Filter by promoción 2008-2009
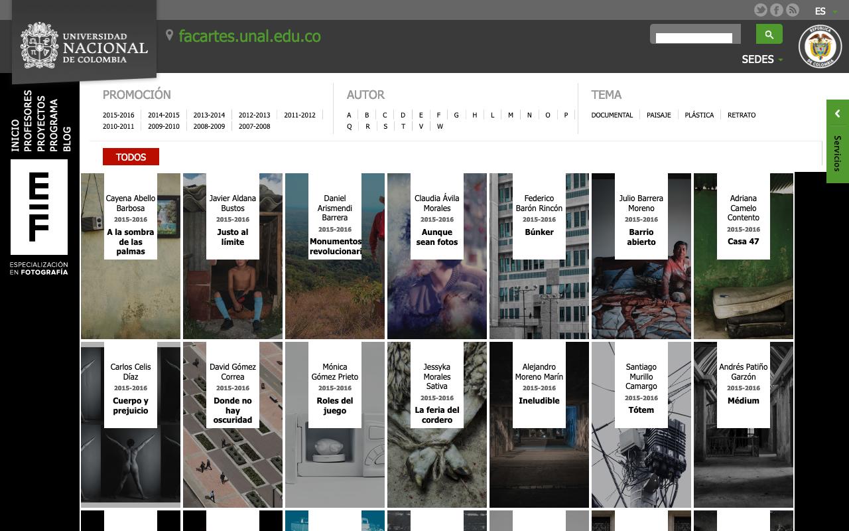Viewport: 849px width, 531px height. (x=209, y=126)
